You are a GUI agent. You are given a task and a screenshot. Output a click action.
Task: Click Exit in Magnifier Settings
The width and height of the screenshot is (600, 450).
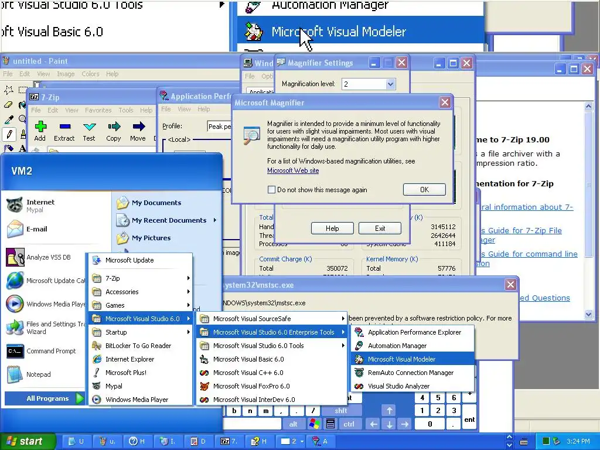click(380, 229)
